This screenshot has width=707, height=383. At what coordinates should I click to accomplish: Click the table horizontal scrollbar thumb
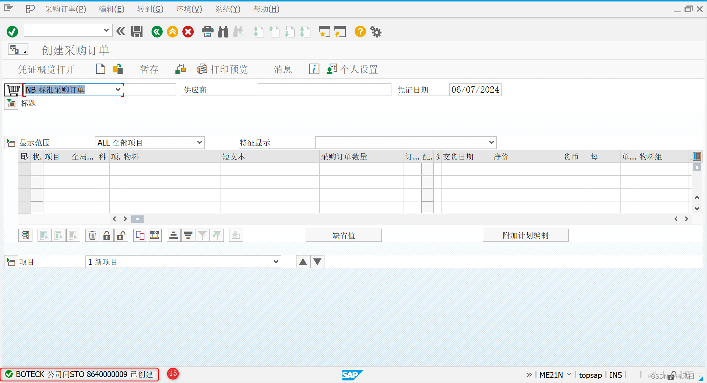click(x=137, y=219)
